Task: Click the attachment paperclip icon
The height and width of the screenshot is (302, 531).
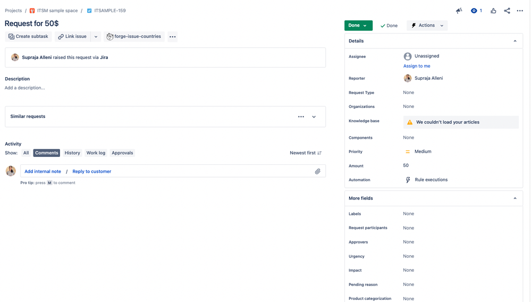Action: 318,171
